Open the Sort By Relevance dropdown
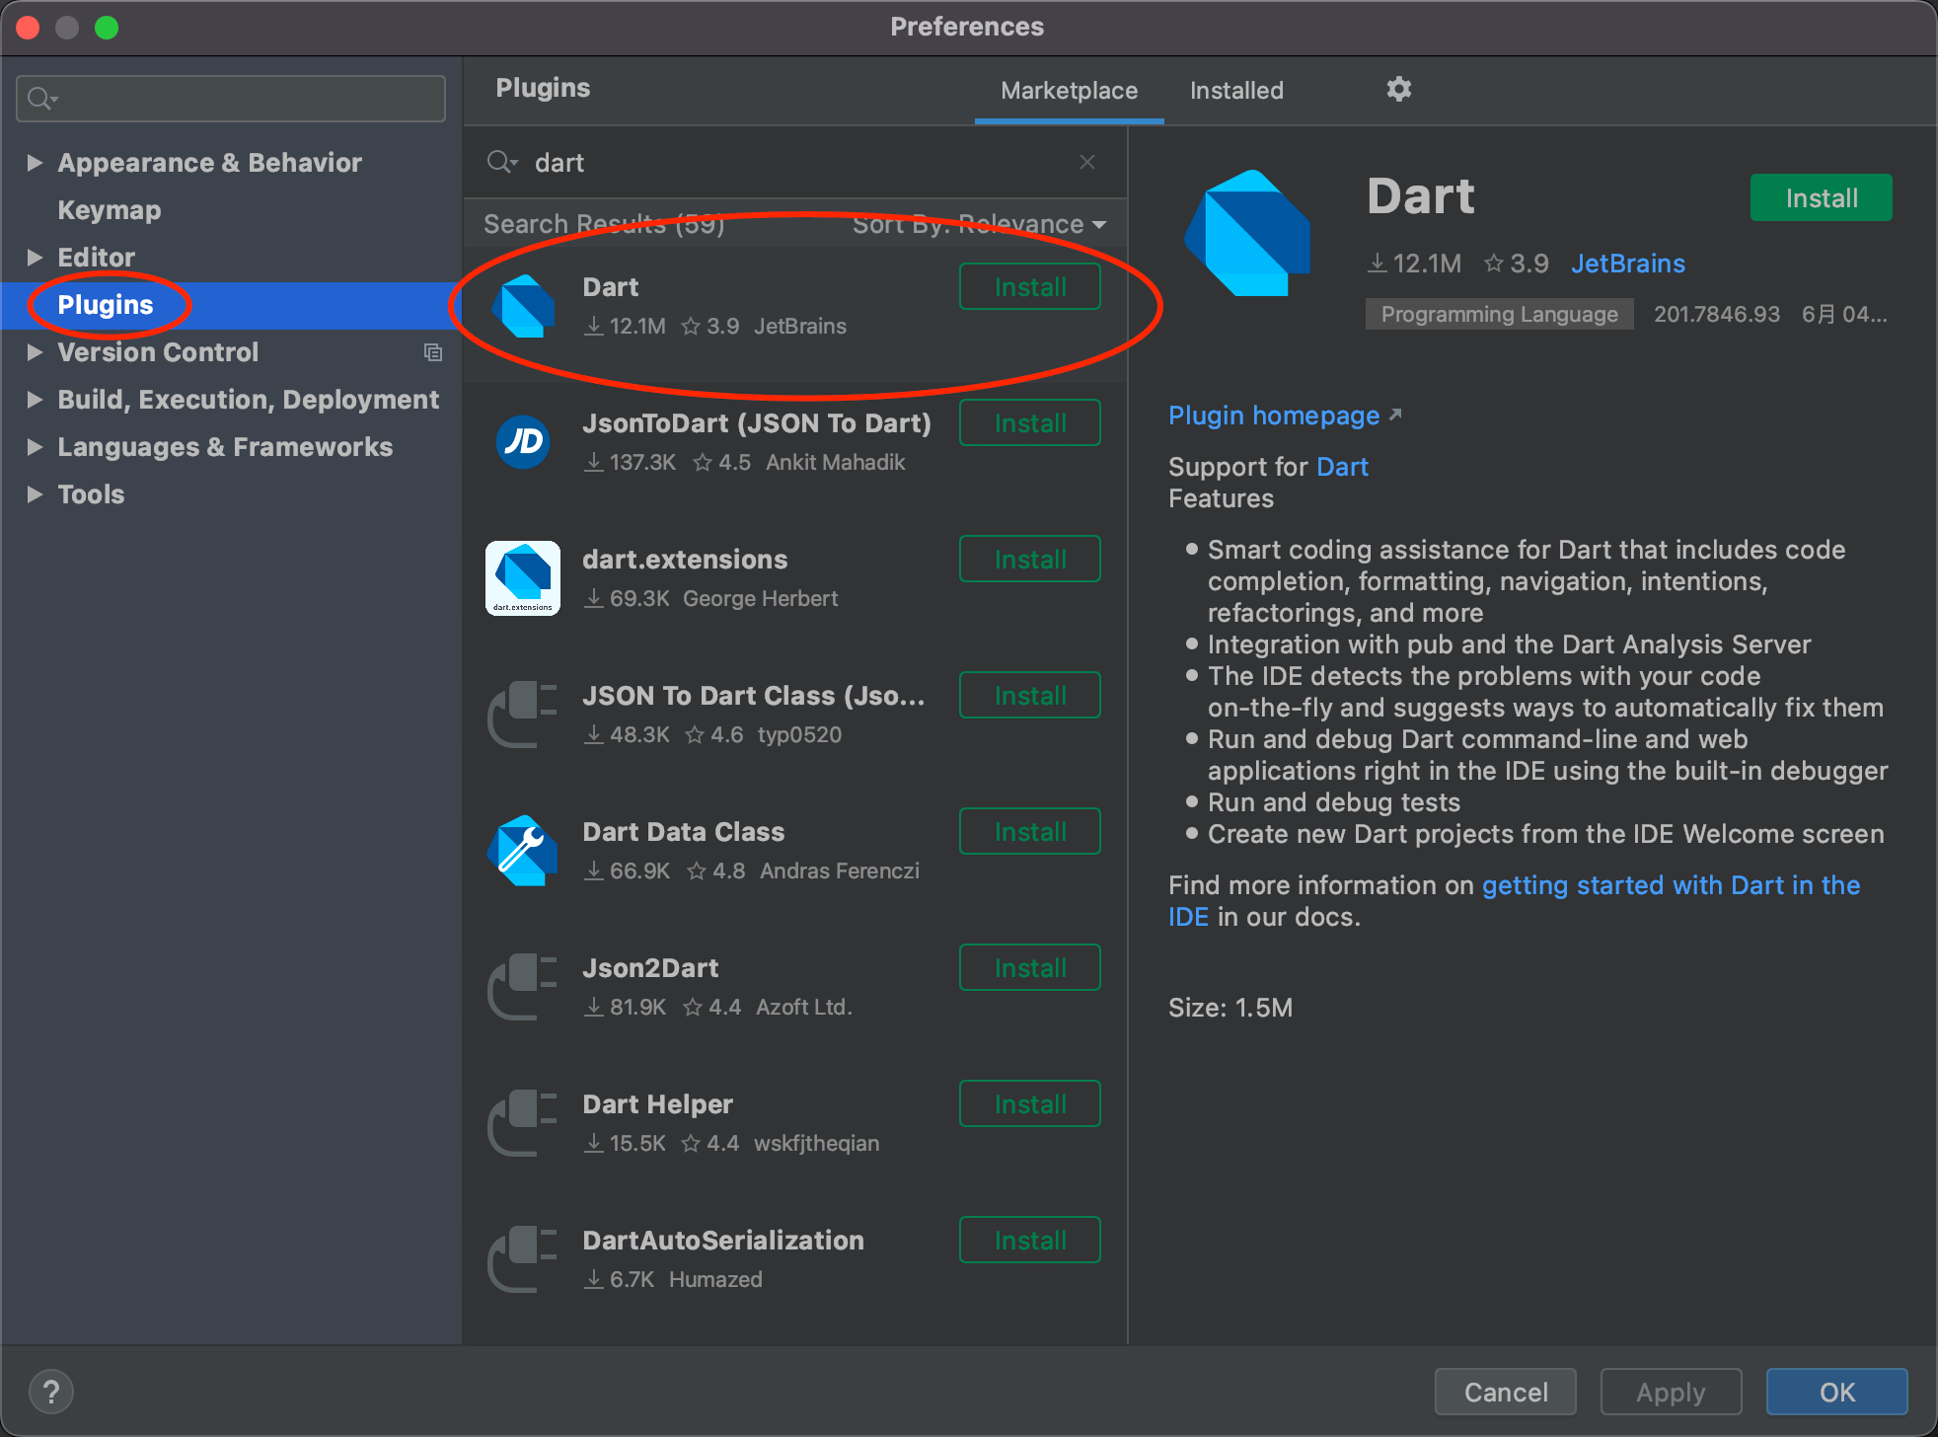This screenshot has width=1938, height=1437. [x=979, y=224]
